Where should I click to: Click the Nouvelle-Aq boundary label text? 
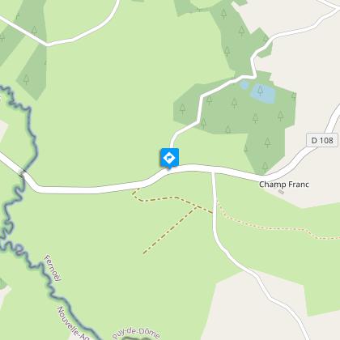pyautogui.click(x=72, y=322)
